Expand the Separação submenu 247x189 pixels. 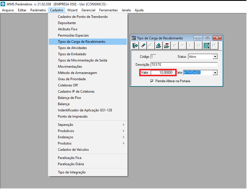(x=88, y=125)
